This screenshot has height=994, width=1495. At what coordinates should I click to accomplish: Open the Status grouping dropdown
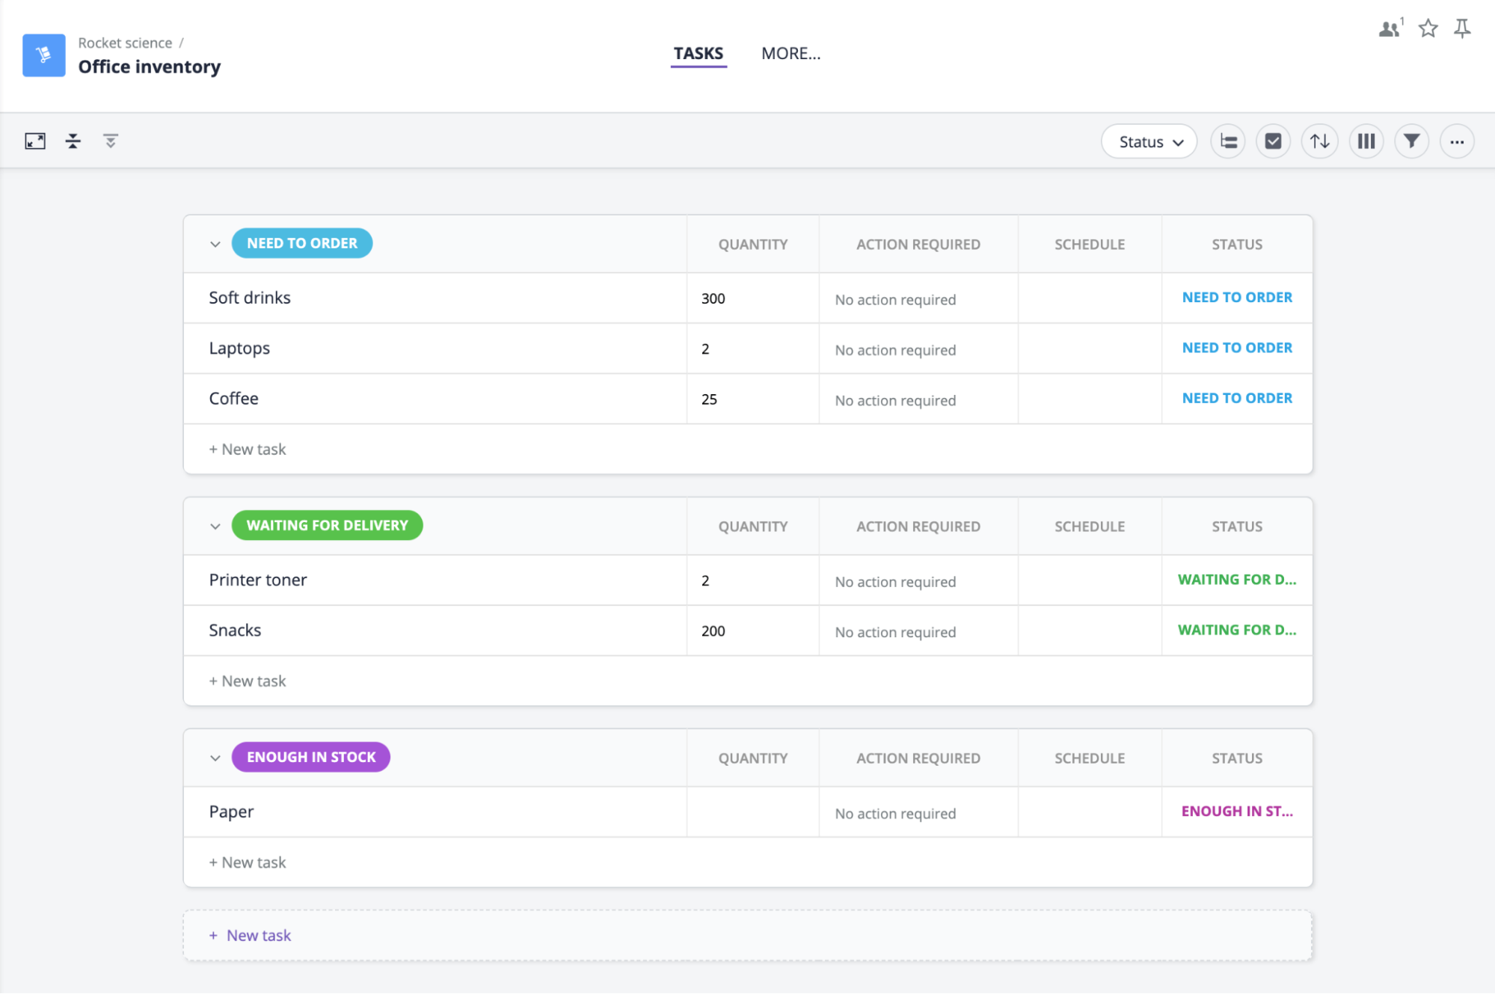coord(1149,141)
